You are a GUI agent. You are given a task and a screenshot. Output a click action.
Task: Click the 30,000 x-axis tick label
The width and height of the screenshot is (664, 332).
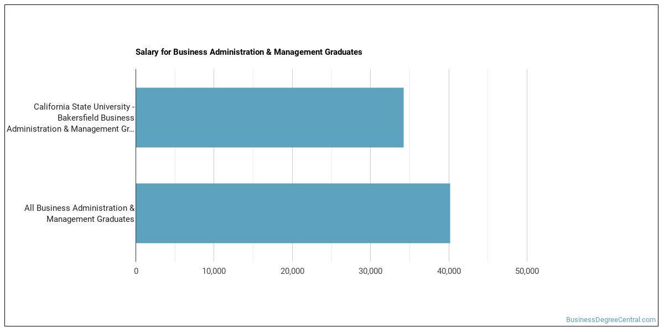coord(371,271)
